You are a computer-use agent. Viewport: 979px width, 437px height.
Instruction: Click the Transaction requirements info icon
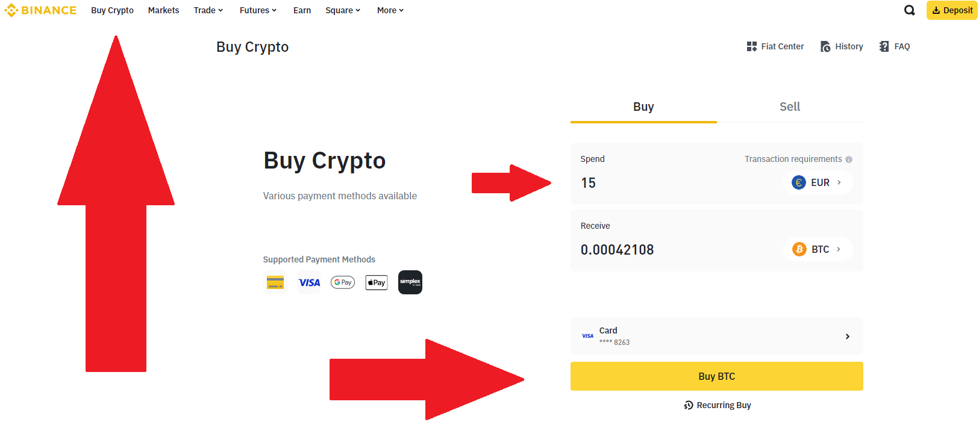coord(849,160)
